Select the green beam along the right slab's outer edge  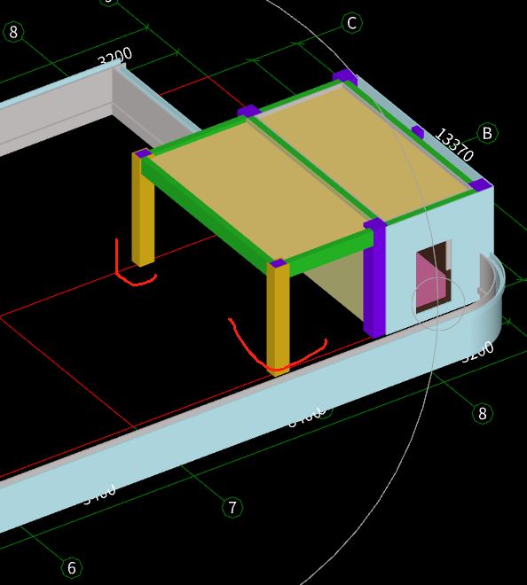point(409,132)
